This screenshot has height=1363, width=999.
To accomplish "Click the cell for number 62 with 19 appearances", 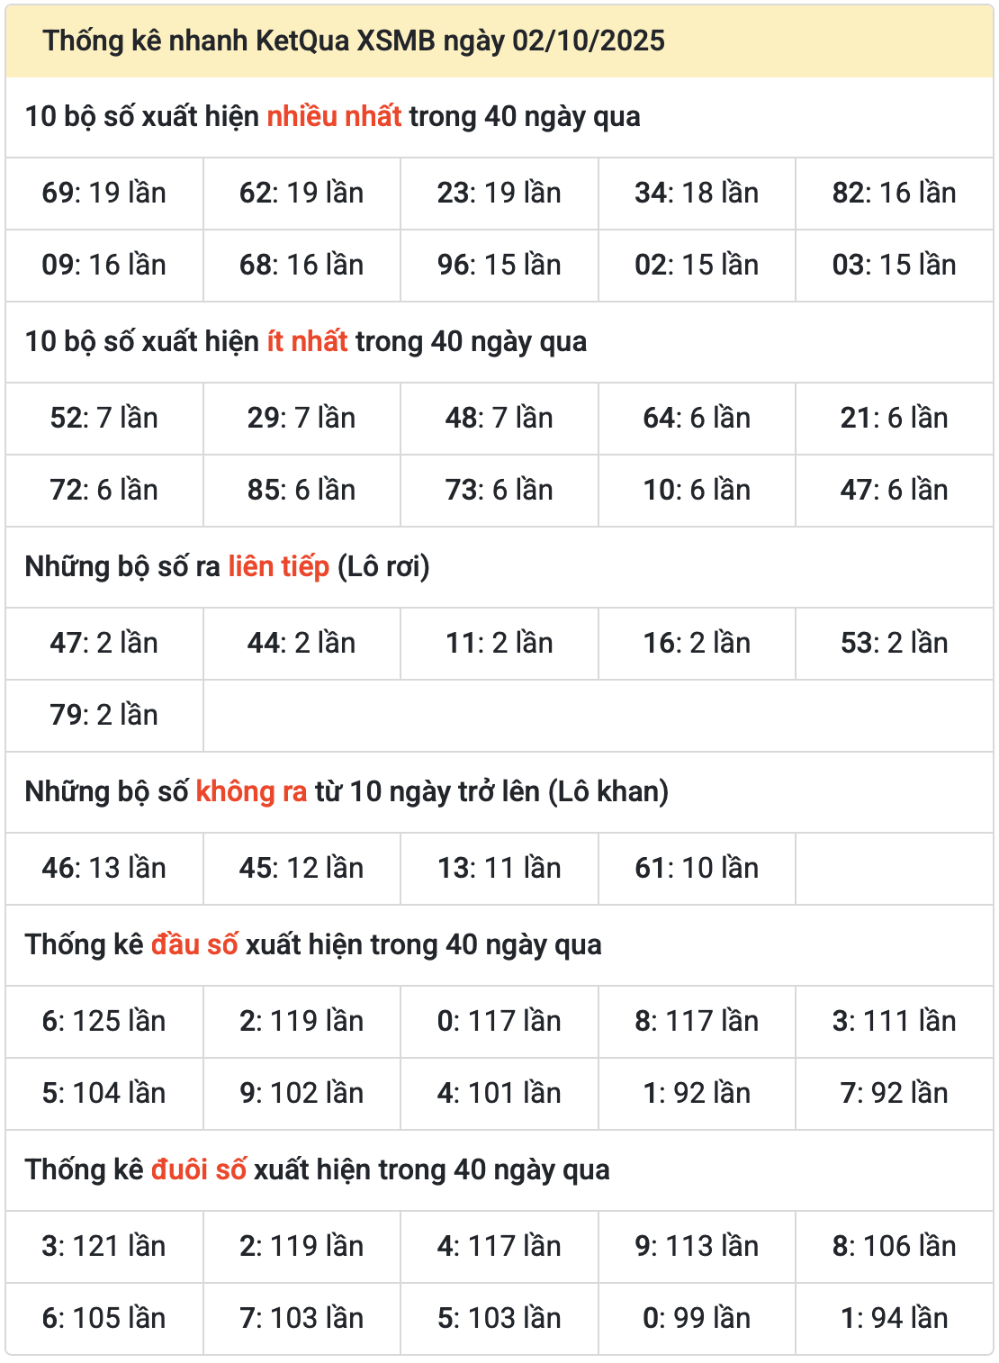I will 301,193.
